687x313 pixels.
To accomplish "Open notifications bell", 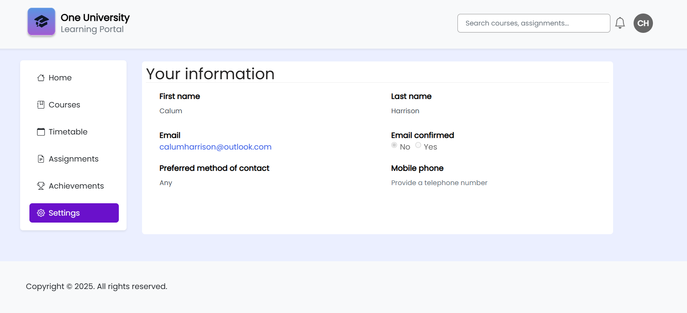I will point(620,23).
